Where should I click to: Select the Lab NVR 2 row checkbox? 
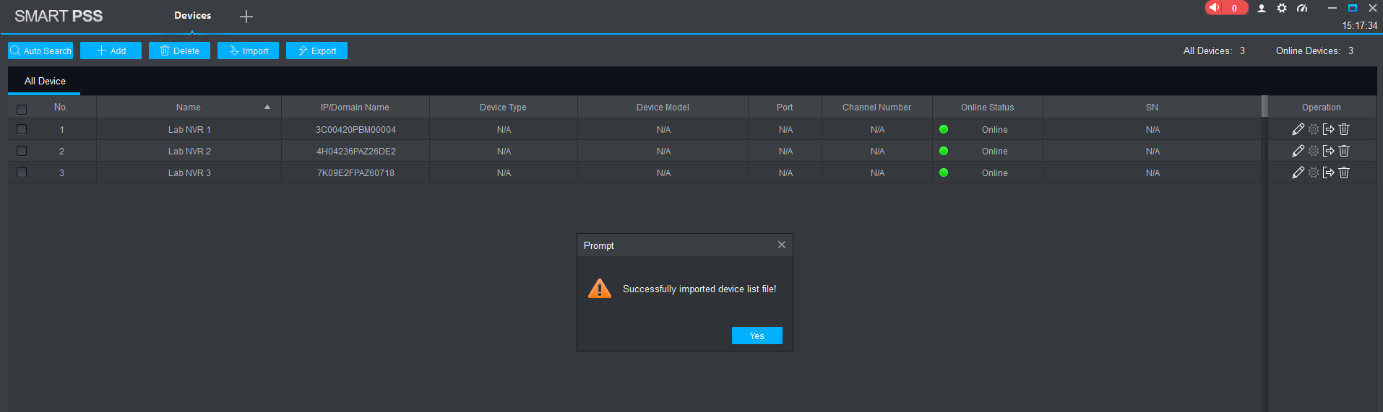click(22, 152)
